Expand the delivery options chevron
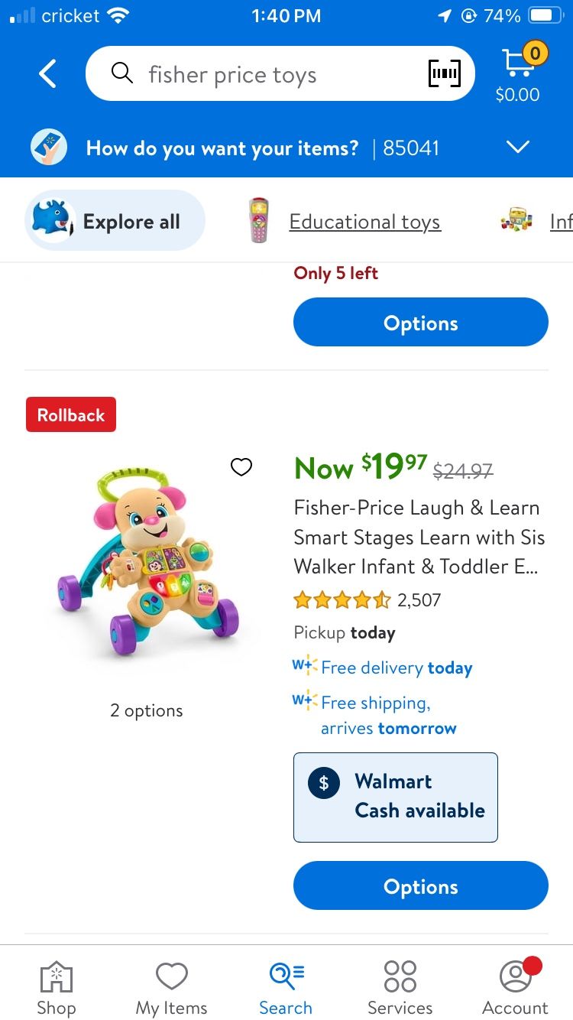573x1020 pixels. 518,147
